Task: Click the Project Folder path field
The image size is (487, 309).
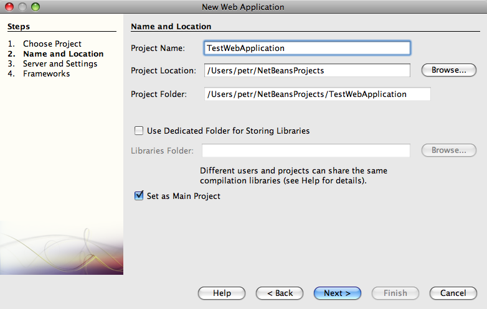Action: click(317, 94)
